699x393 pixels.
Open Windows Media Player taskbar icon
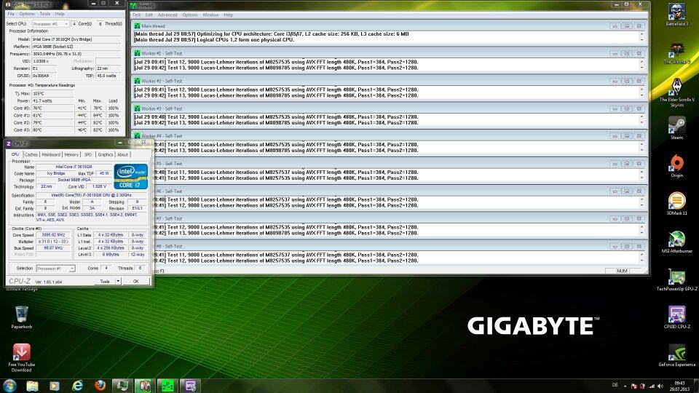pyautogui.click(x=55, y=386)
